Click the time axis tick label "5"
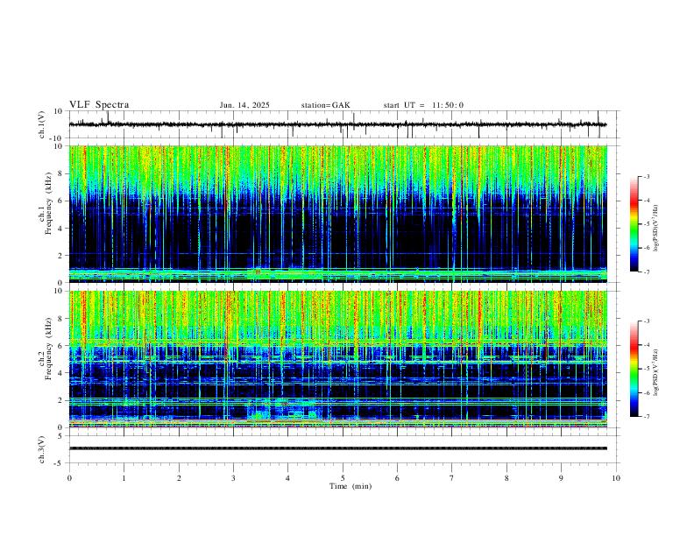This screenshot has height=536, width=694. (x=343, y=478)
